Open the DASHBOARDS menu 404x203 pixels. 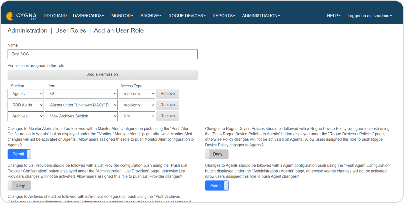(88, 15)
